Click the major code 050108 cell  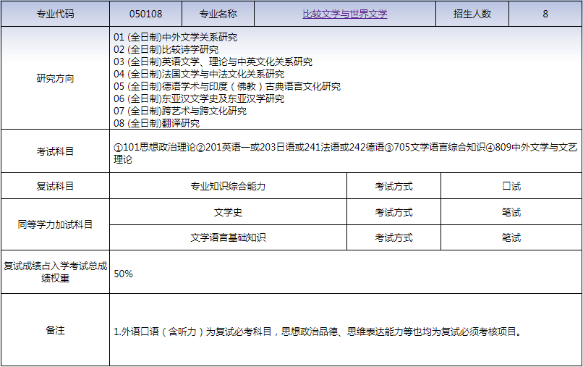coord(145,14)
